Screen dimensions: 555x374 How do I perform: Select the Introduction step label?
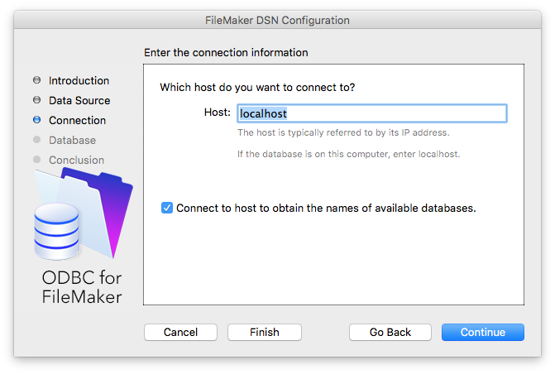(79, 80)
